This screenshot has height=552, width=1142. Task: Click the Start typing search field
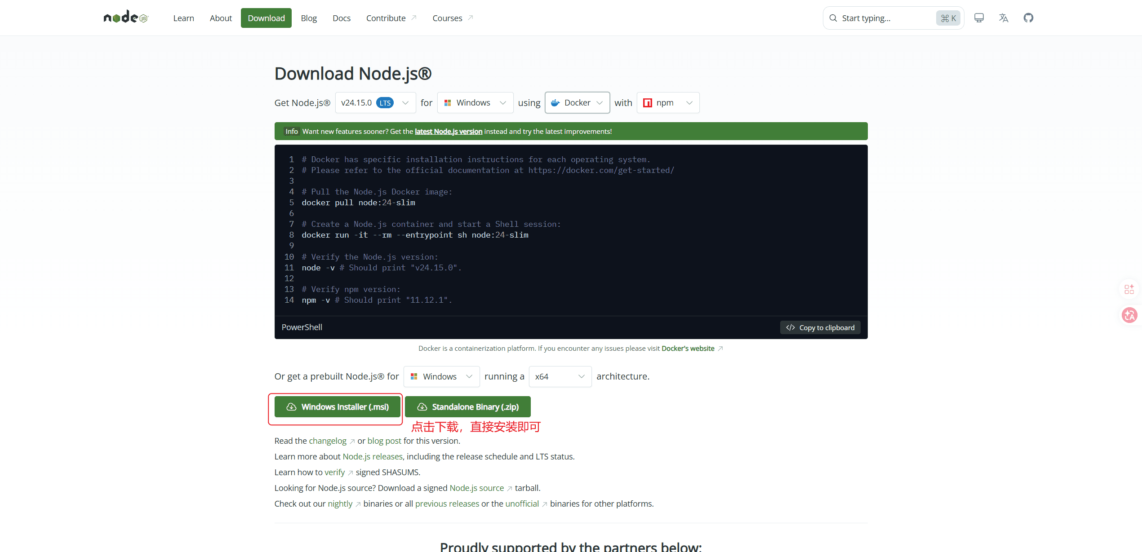893,18
